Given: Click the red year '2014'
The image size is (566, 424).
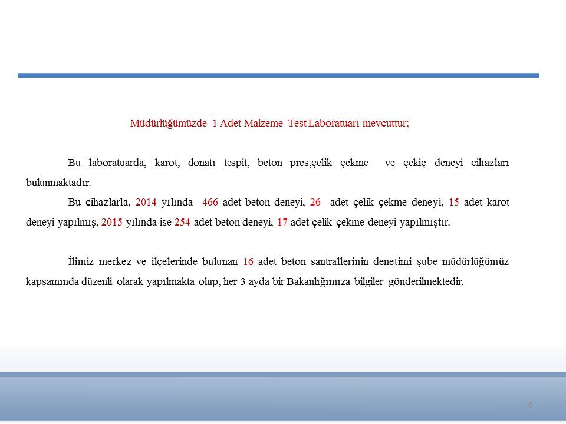Looking at the screenshot, I should (146, 202).
